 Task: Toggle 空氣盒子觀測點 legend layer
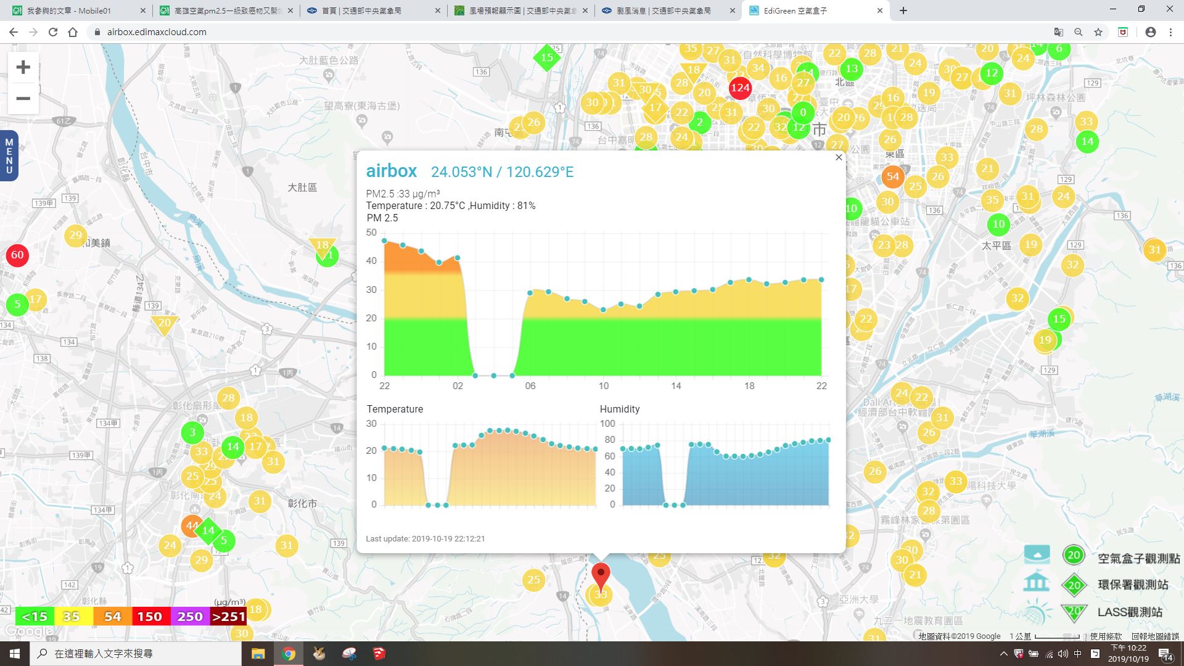[1139, 558]
